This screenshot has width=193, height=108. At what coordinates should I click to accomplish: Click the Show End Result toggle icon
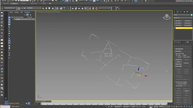178,42
